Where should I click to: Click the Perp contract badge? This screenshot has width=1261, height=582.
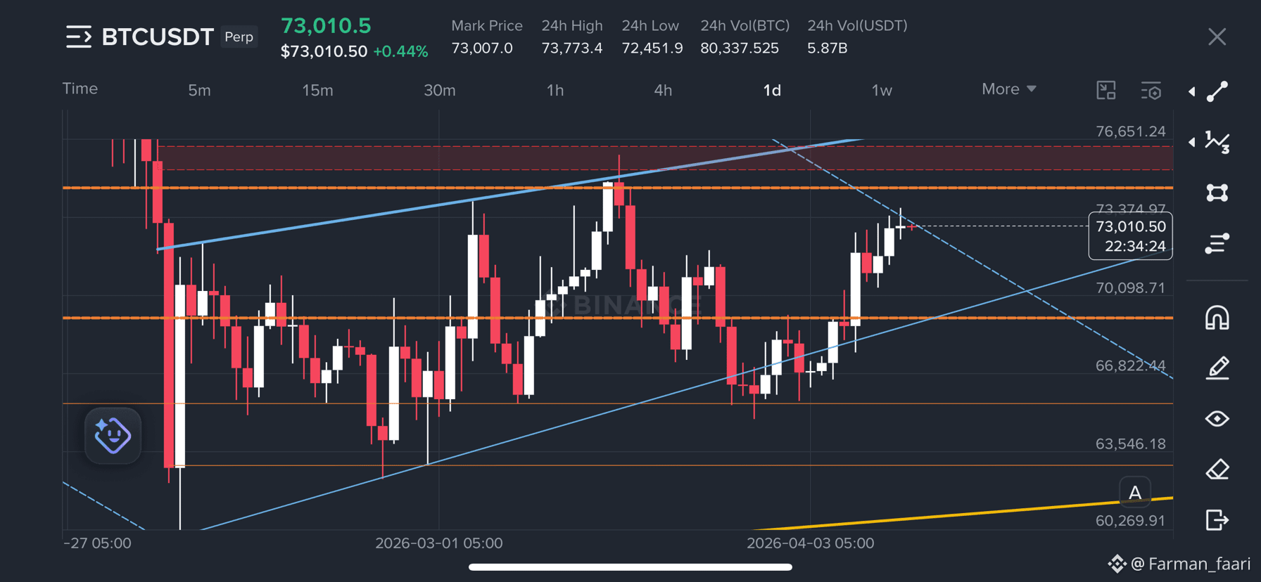coord(239,37)
